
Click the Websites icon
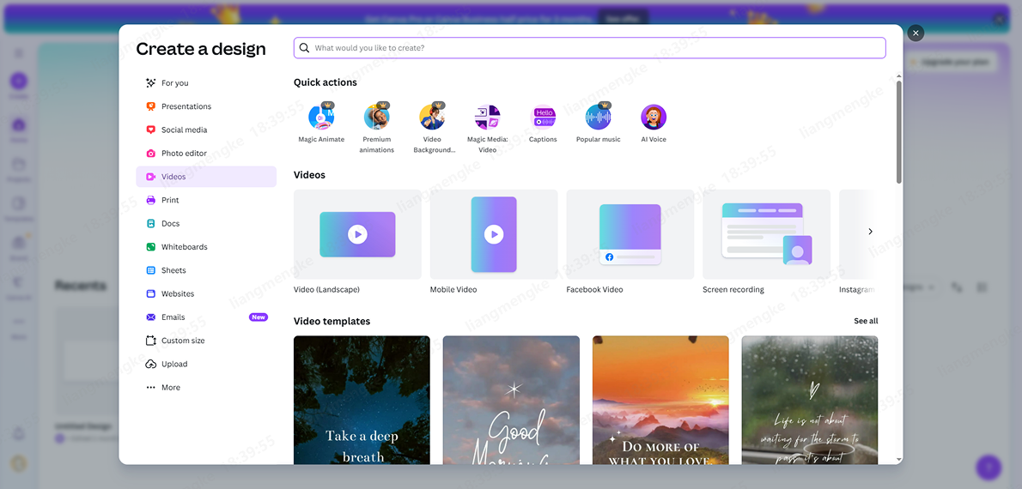pos(150,293)
